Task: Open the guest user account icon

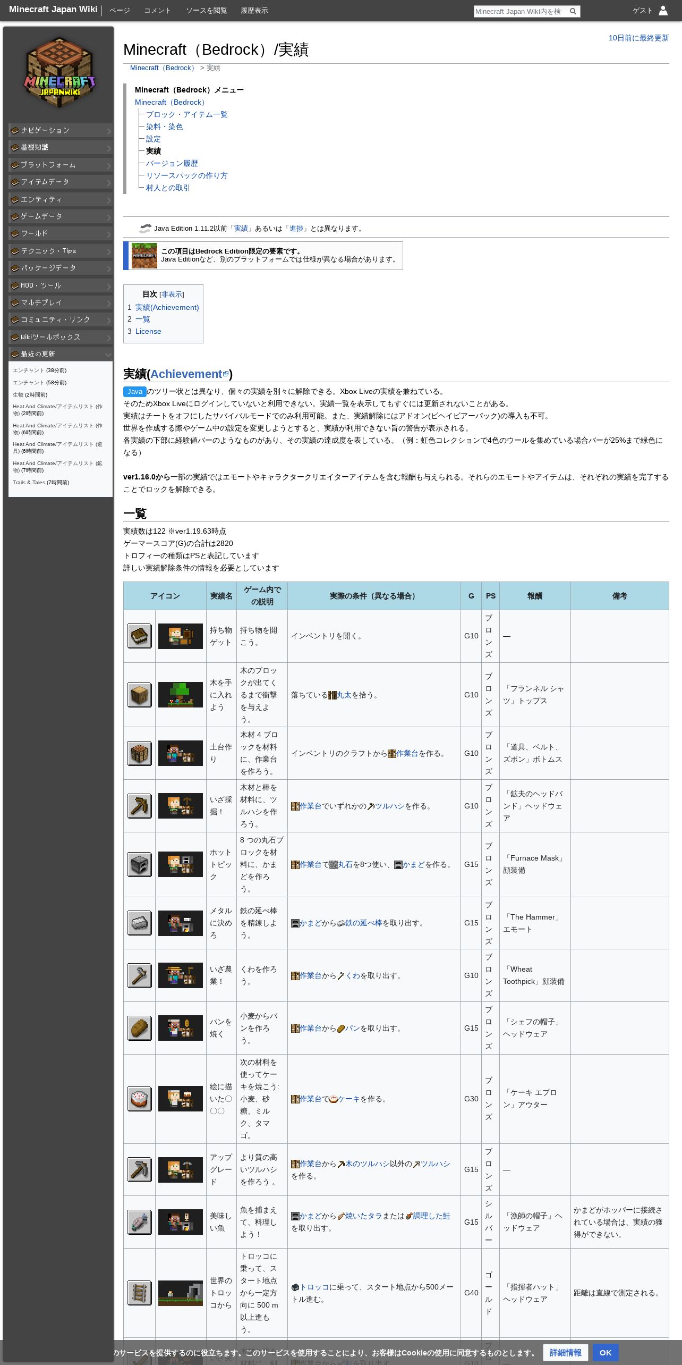Action: tap(663, 11)
